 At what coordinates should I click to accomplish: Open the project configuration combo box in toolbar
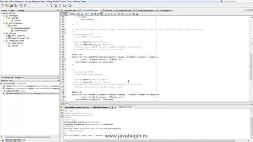click(39, 6)
